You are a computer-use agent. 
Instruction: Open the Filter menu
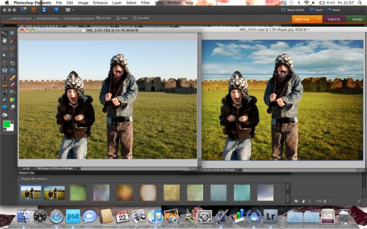pos(146,3)
